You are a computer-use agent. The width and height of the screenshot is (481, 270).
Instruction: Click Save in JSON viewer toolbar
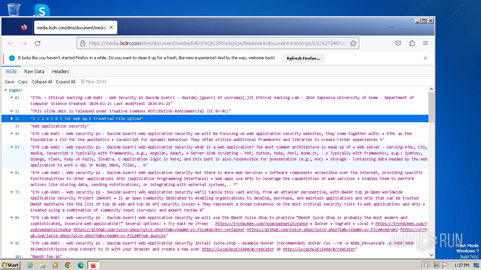point(9,82)
